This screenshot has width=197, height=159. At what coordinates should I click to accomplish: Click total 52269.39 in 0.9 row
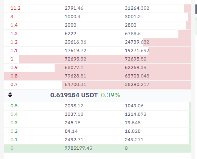click(x=136, y=67)
